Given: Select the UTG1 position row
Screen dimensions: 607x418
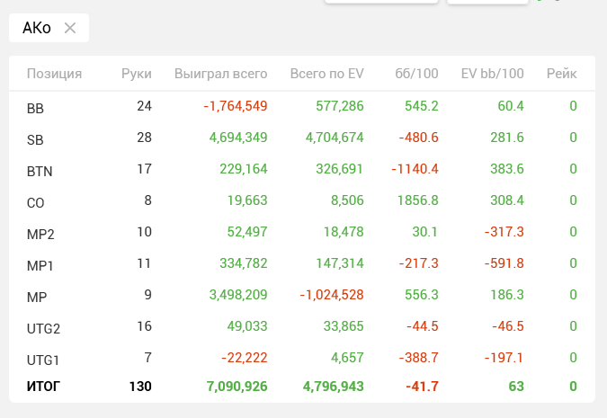Looking at the screenshot, I should (x=43, y=360).
